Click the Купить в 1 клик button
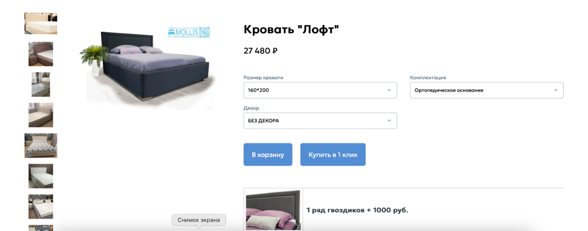Viewport: 588px width, 231px height. (333, 155)
